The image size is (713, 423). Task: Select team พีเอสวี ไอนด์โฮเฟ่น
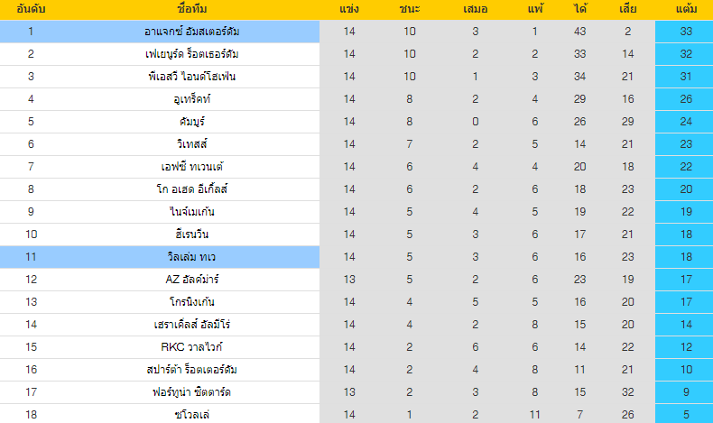(x=191, y=77)
